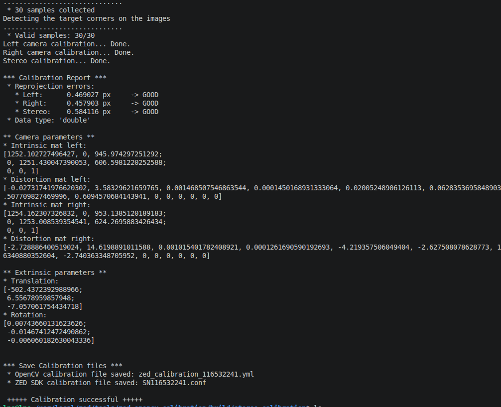The height and width of the screenshot is (407, 501).
Task: Click the 'Extrinsic parameters' heading
Action: point(54,272)
